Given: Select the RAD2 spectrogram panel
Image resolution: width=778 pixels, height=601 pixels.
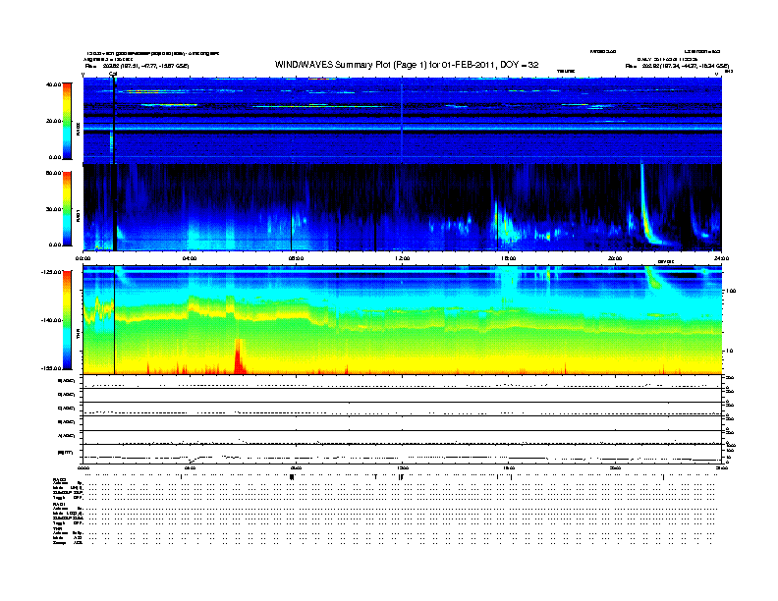Looking at the screenshot, I should 403,121.
